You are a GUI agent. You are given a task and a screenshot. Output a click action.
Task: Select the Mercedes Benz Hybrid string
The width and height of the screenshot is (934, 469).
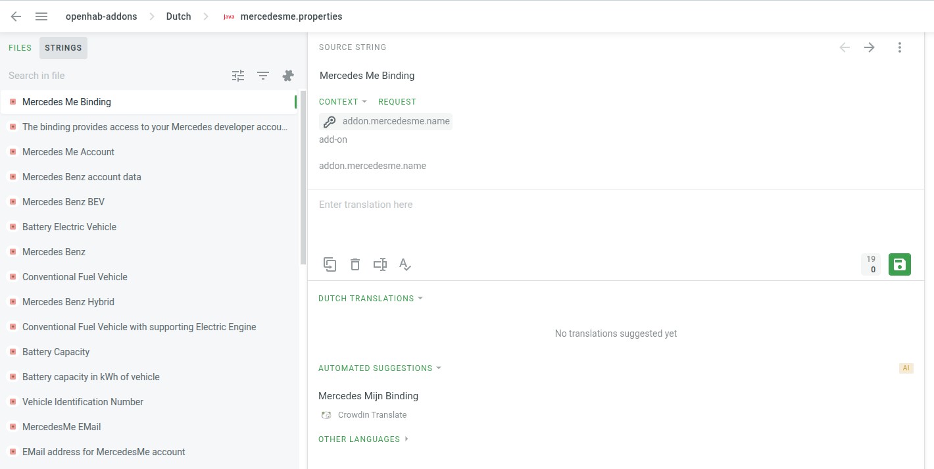pos(149,302)
